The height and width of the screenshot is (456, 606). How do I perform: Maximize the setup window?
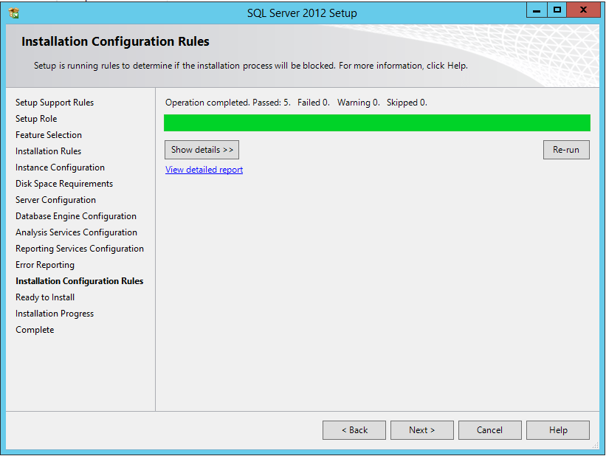557,10
